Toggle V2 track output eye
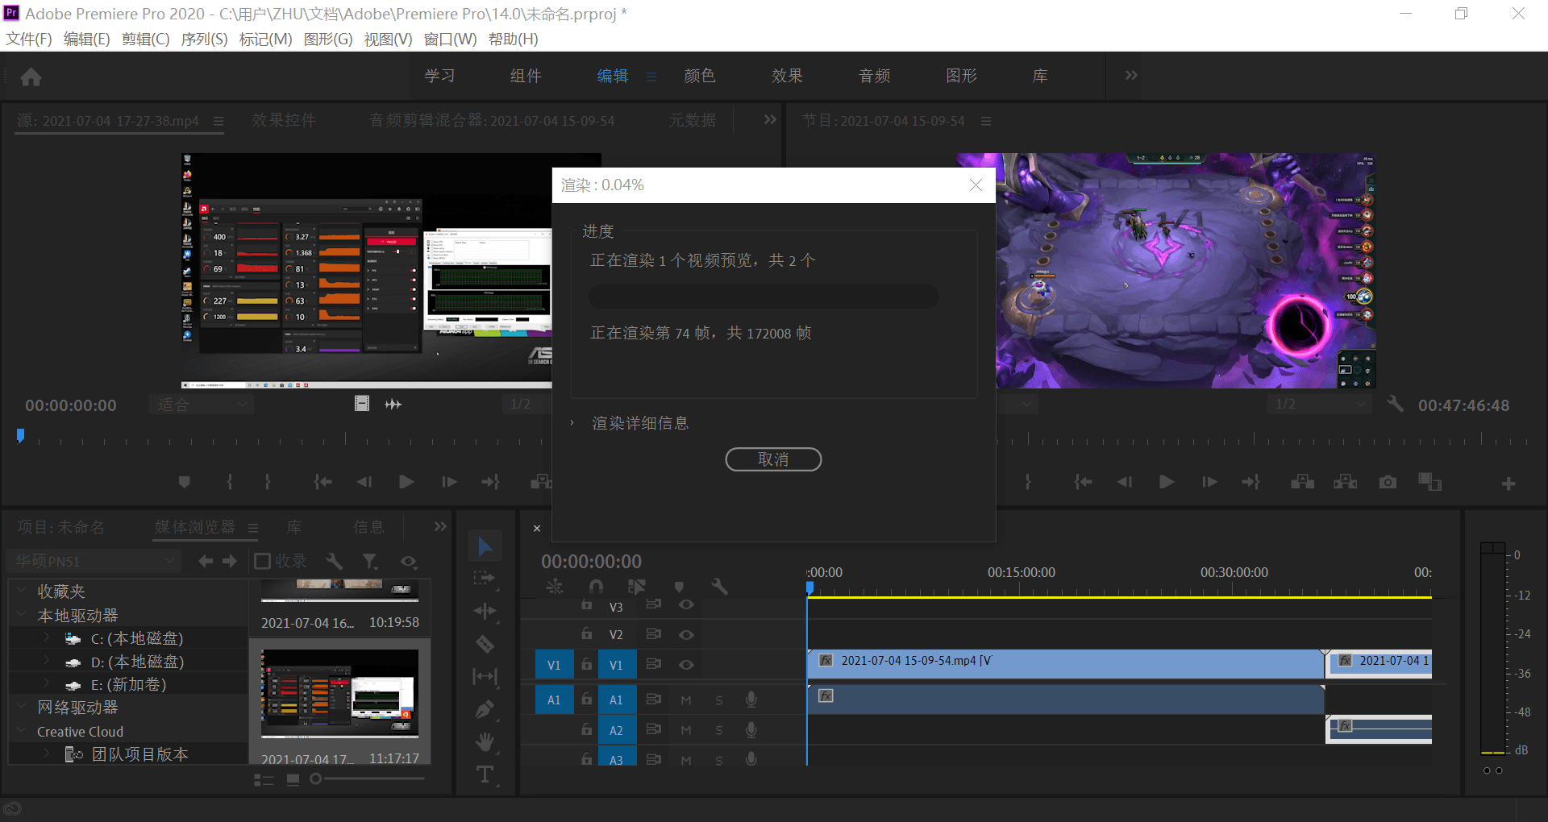Screen dimensions: 1548x822 (x=686, y=635)
